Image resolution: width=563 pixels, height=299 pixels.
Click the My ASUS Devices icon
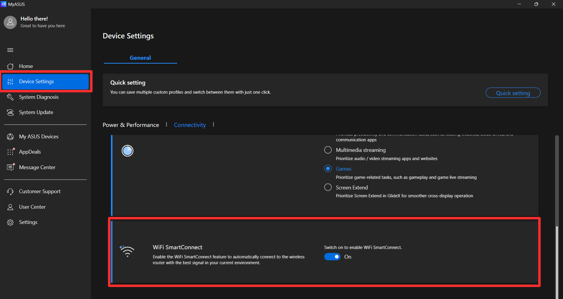[10, 137]
